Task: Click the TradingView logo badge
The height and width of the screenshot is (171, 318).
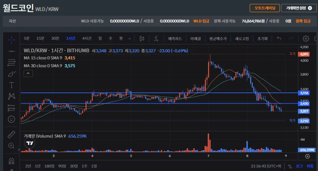Action: pyautogui.click(x=29, y=143)
